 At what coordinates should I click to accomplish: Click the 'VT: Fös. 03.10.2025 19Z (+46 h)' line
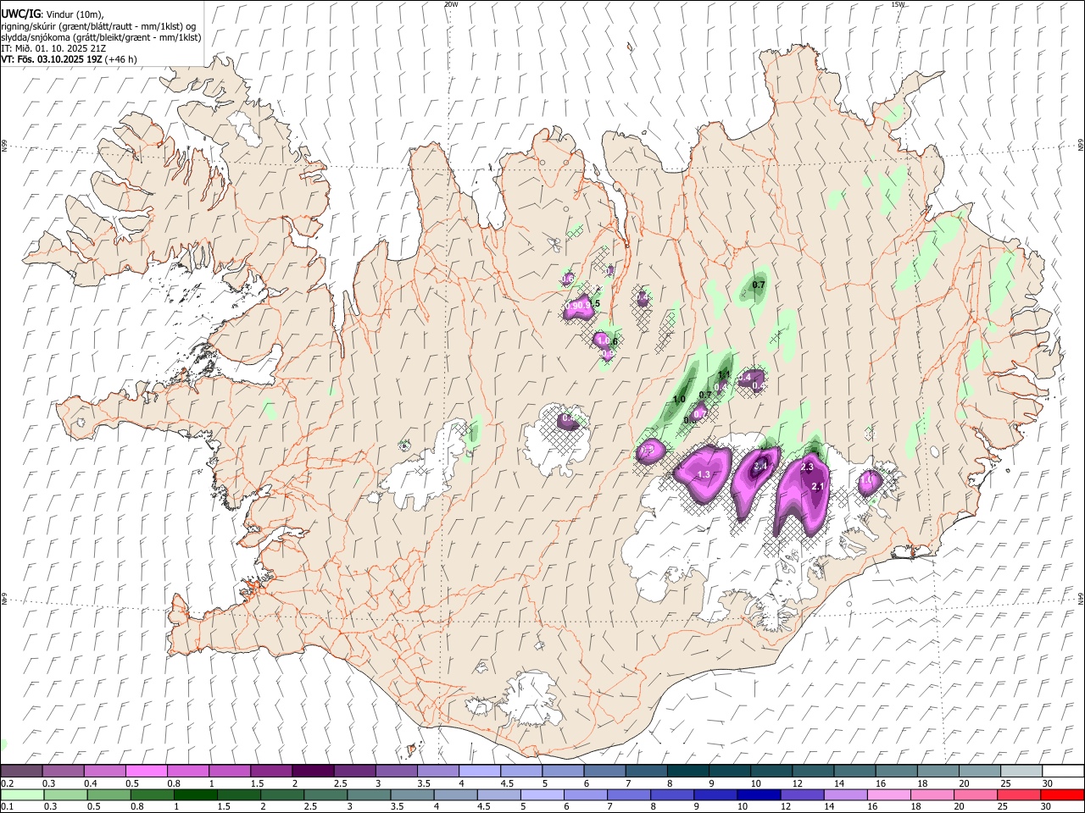coord(70,59)
